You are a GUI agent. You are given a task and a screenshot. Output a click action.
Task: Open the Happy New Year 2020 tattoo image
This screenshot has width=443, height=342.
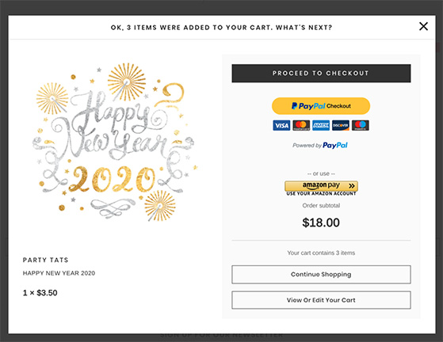coord(115,142)
